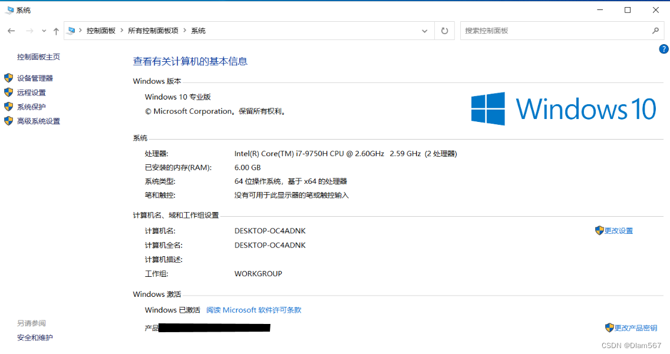Click shield icon beside 系统保护
670x354 pixels.
click(x=9, y=107)
